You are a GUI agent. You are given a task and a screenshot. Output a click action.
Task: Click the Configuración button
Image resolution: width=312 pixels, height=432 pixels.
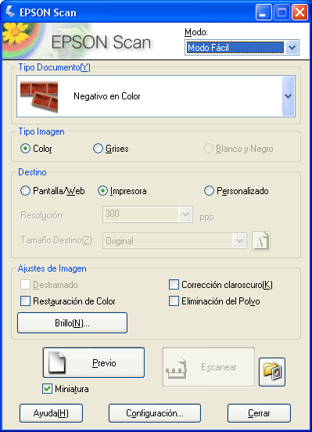click(155, 413)
